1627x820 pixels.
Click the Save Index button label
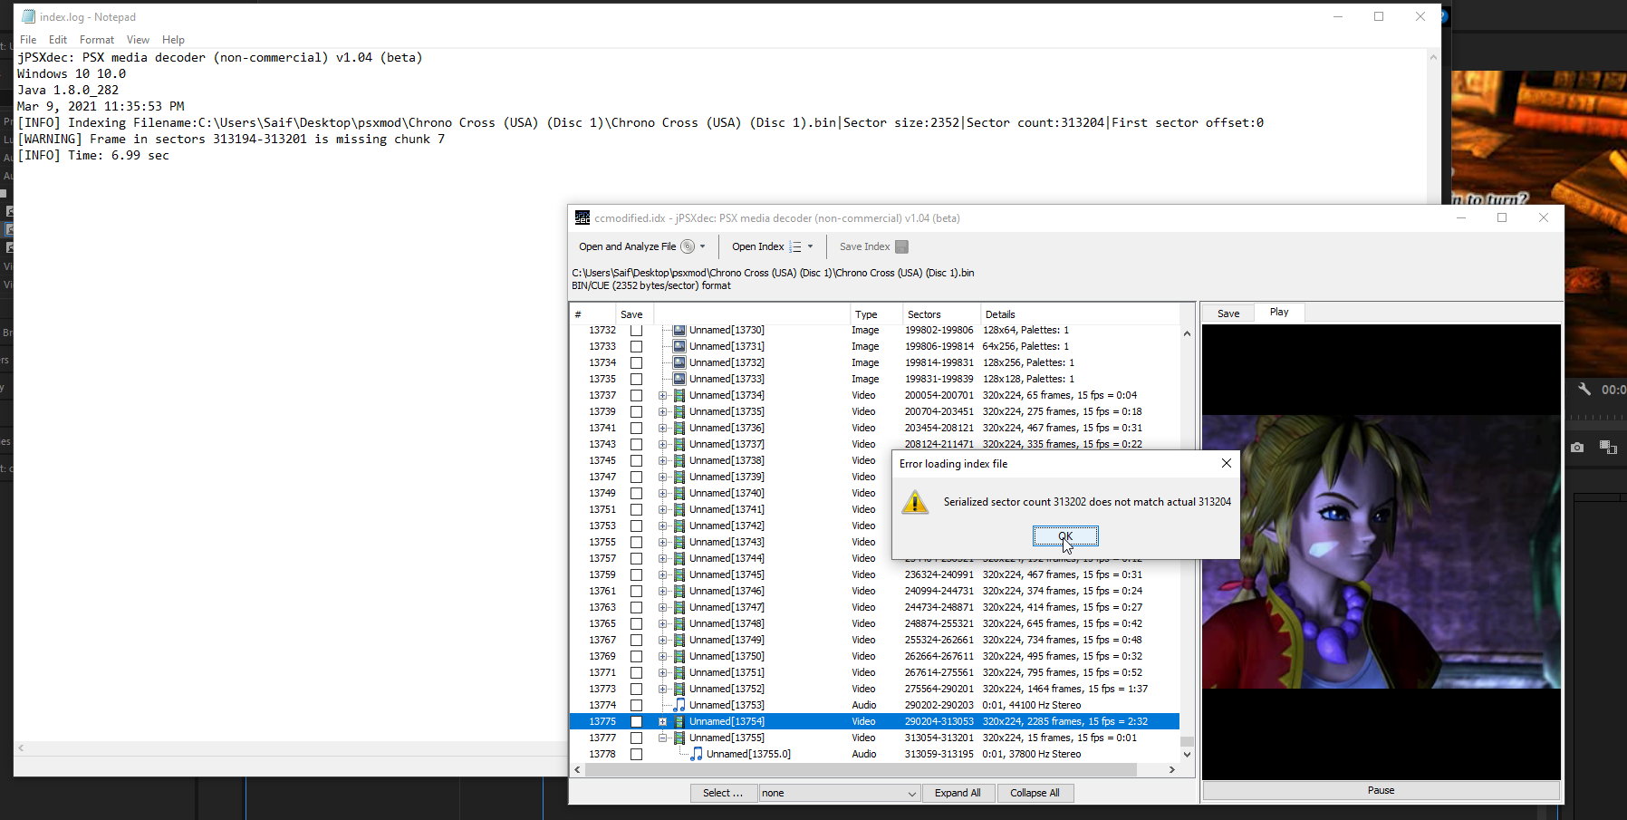(x=864, y=246)
